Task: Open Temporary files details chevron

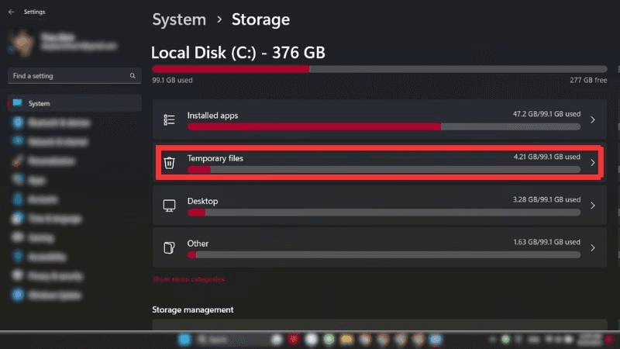Action: (592, 163)
